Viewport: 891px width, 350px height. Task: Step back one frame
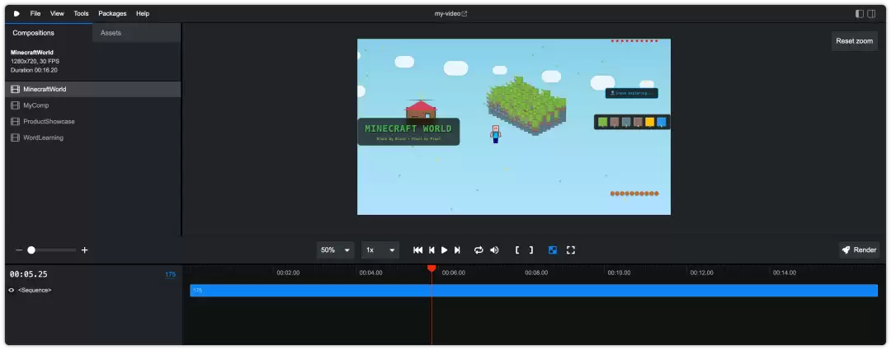431,250
